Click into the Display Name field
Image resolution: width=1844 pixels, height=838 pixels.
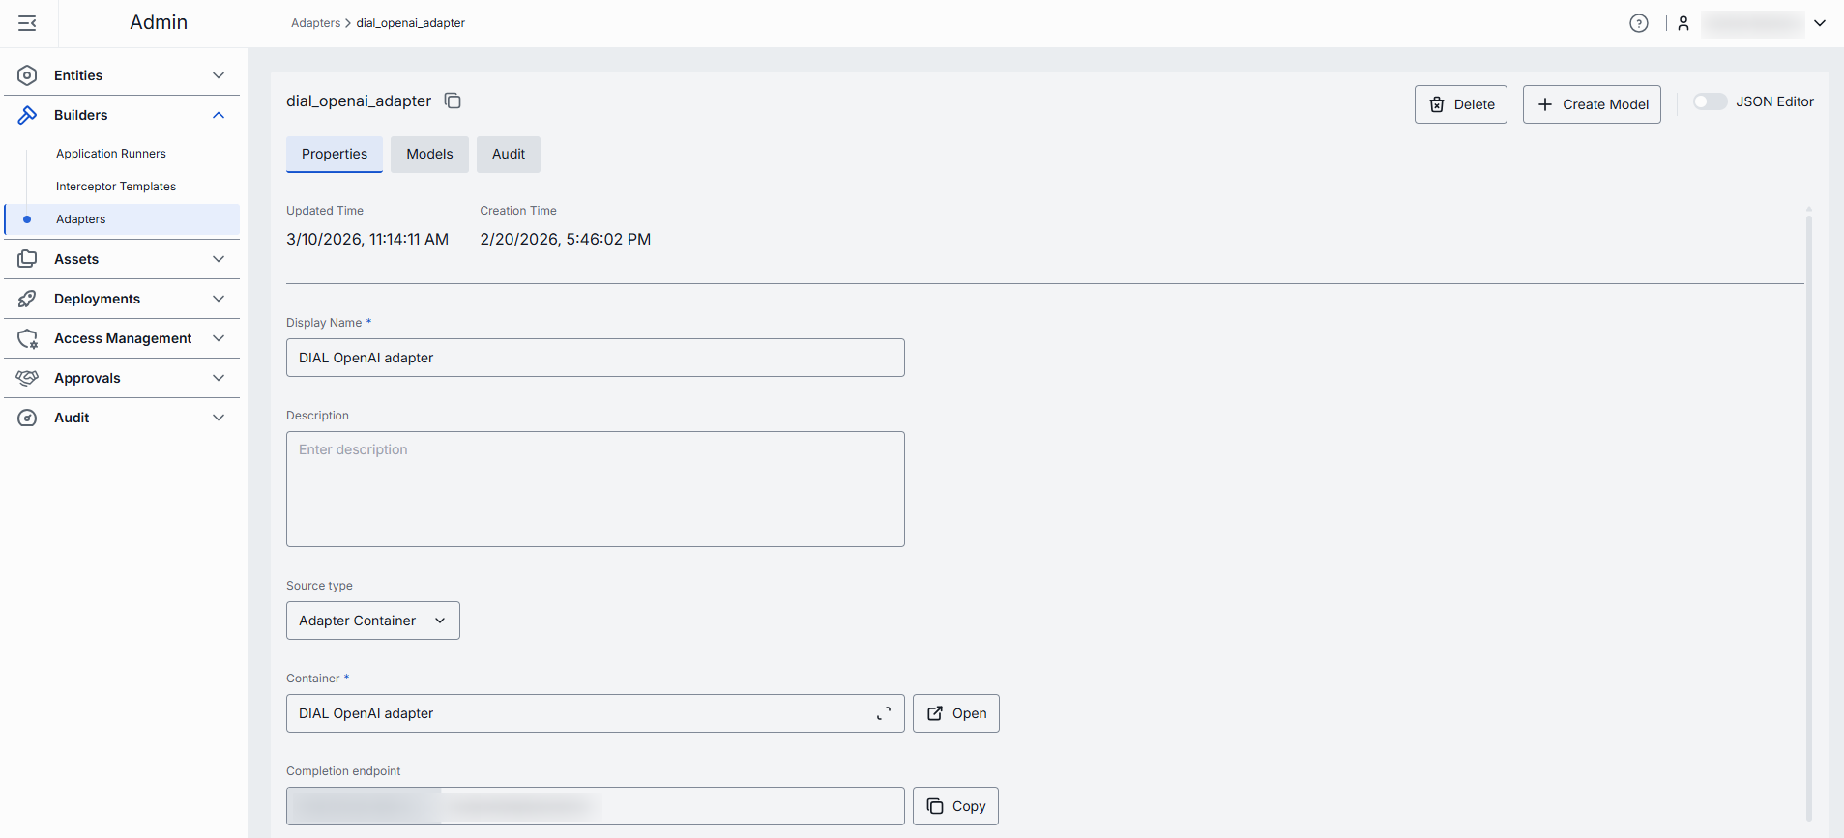pyautogui.click(x=595, y=358)
